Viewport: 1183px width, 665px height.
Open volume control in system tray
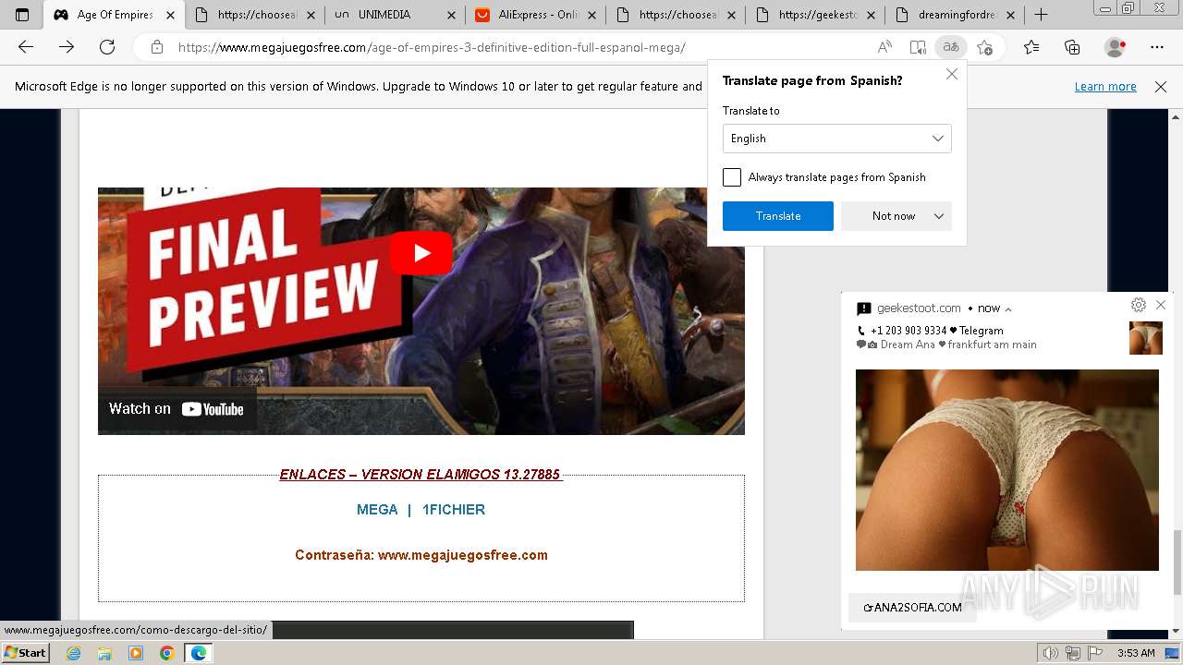pos(1052,653)
